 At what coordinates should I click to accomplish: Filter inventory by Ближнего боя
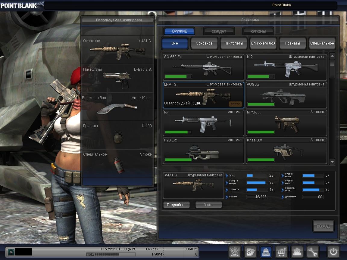point(263,43)
